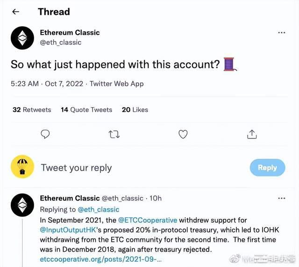
Task: Follow the etccooperative.org post link
Action: (100, 259)
